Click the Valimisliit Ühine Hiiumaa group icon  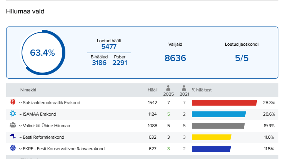coord(13,125)
